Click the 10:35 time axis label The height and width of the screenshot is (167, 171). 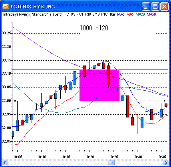161,157
